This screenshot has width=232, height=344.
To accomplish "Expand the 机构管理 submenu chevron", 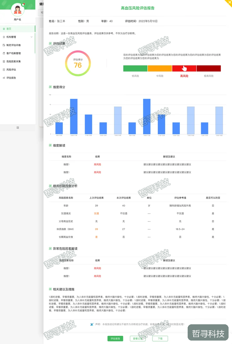I will (x=32, y=37).
